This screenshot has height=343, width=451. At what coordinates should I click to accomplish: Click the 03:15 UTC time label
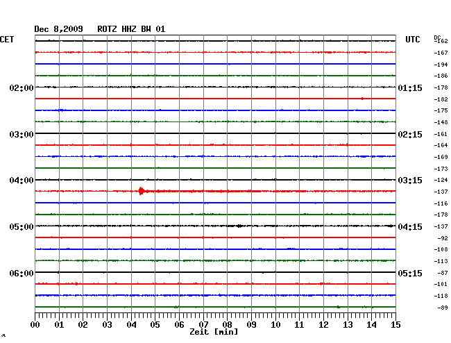click(x=410, y=181)
